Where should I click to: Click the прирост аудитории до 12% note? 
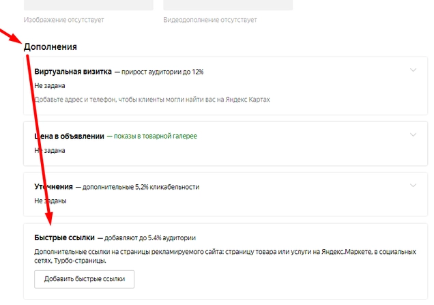pos(162,72)
